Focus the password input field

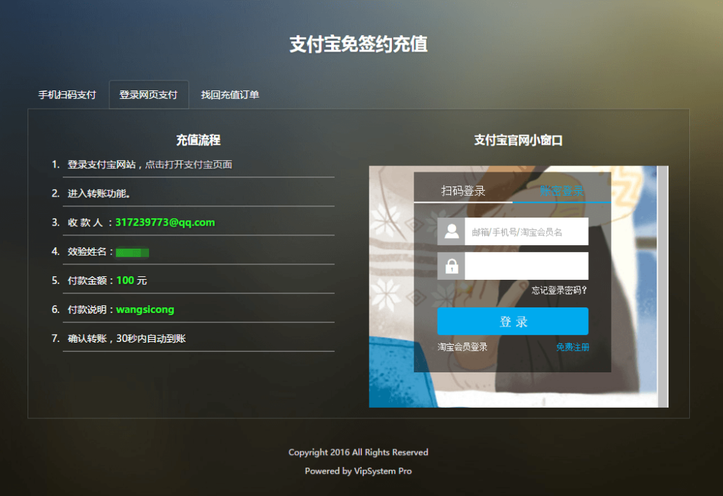click(x=527, y=266)
